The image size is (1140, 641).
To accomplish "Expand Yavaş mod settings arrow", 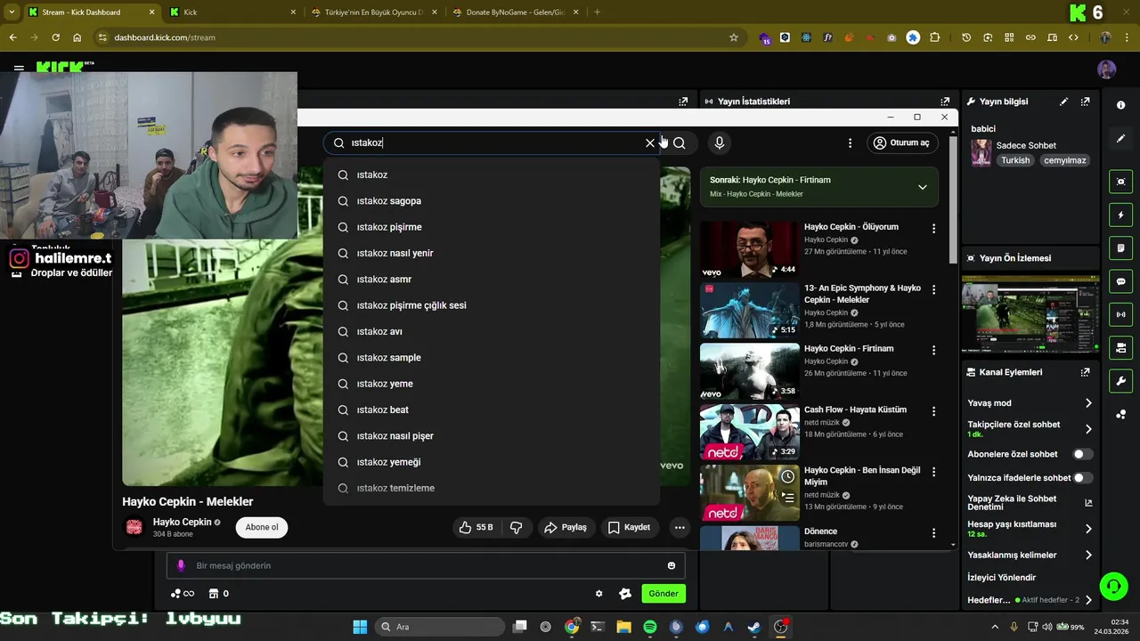I will point(1088,403).
